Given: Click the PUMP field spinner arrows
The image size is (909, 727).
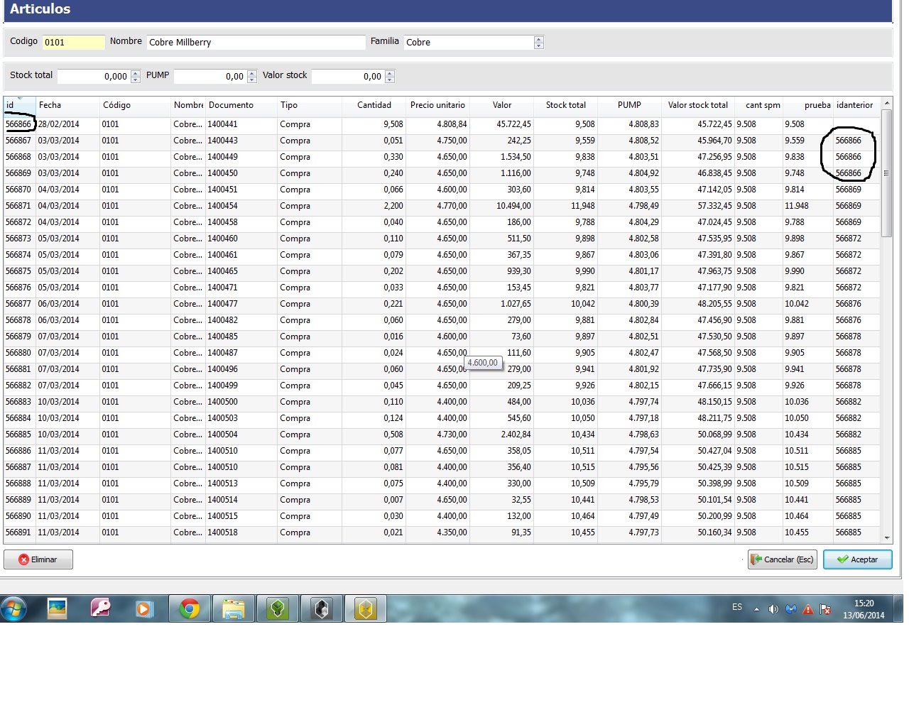Looking at the screenshot, I should coord(252,77).
